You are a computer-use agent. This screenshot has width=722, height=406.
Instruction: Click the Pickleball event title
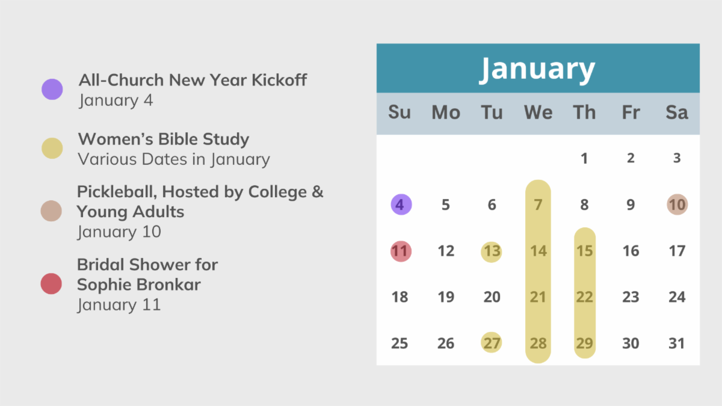click(x=200, y=201)
